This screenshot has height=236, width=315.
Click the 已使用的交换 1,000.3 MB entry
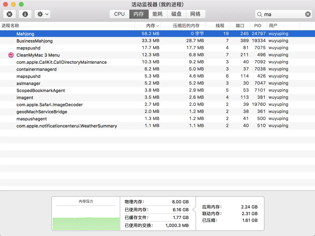pyautogui.click(x=156, y=225)
